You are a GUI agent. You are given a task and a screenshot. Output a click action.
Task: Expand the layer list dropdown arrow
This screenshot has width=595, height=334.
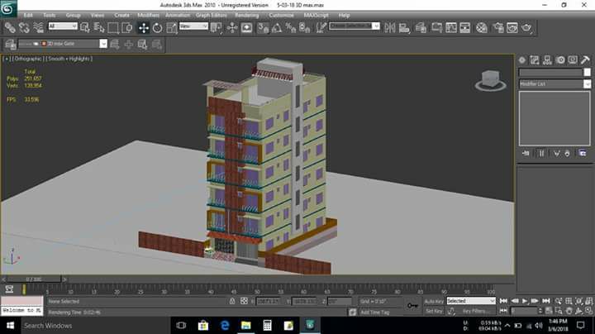pos(103,44)
